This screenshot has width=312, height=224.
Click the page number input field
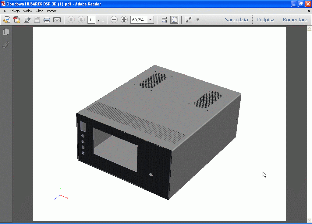pos(91,20)
